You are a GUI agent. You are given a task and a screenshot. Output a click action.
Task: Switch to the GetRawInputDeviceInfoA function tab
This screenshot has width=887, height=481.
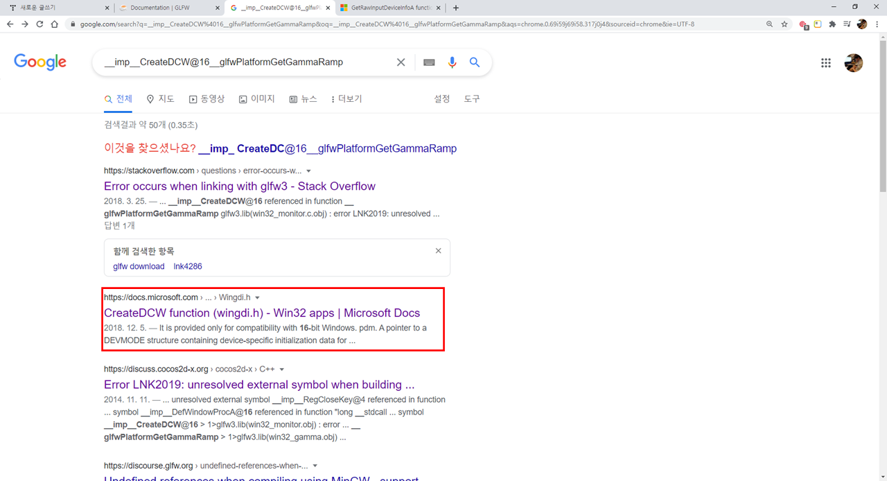click(x=387, y=8)
